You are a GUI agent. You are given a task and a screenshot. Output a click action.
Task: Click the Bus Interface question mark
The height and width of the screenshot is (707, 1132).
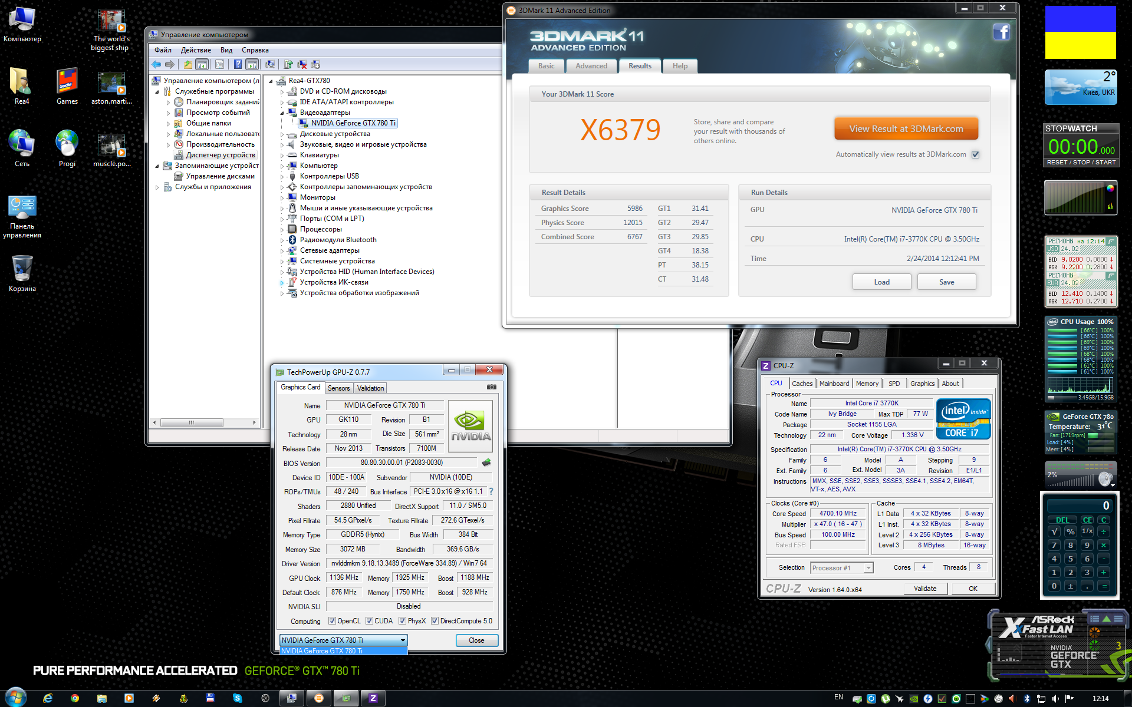click(x=491, y=491)
